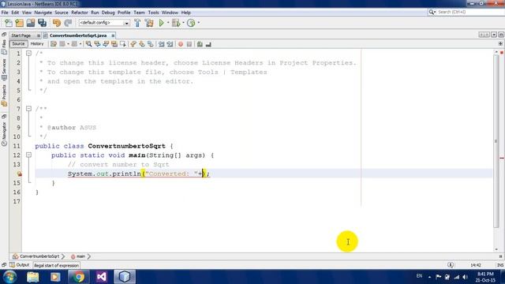505x284 pixels.
Task: Open the Services side panel
Action: pos(4,69)
